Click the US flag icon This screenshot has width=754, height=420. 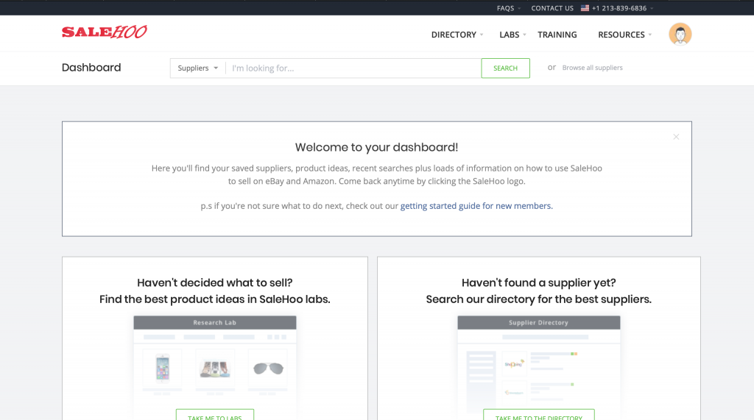[585, 8]
